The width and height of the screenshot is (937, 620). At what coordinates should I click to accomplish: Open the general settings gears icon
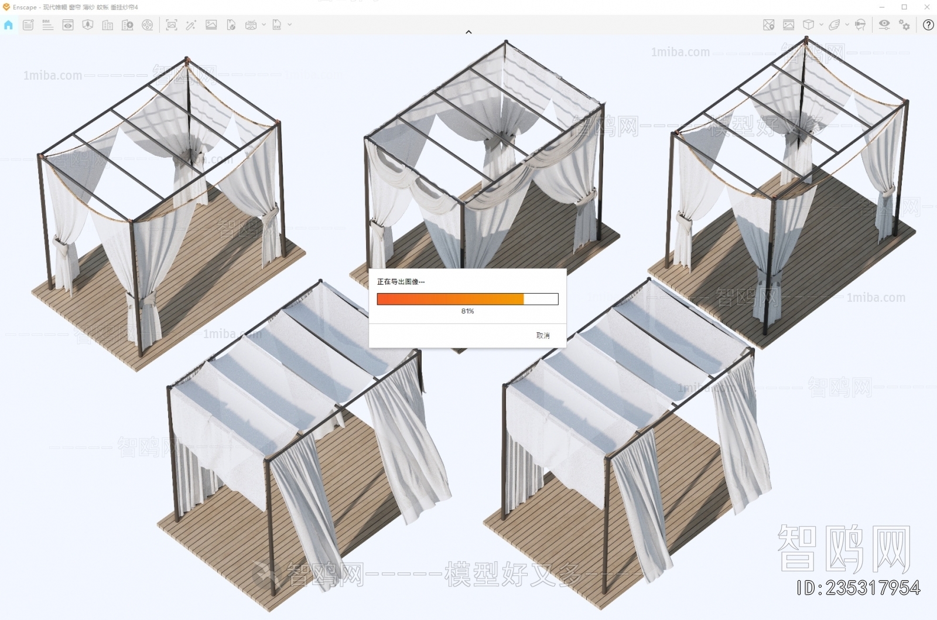click(905, 25)
